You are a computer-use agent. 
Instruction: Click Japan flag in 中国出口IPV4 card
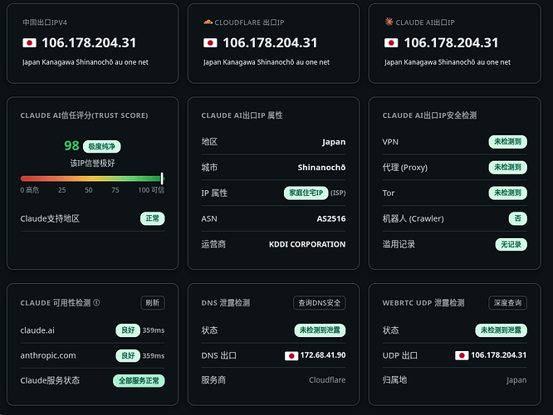click(x=29, y=43)
